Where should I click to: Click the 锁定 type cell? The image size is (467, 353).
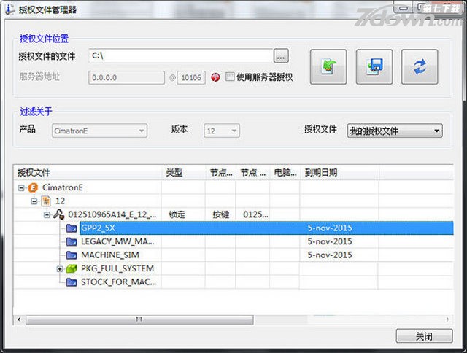tap(177, 214)
